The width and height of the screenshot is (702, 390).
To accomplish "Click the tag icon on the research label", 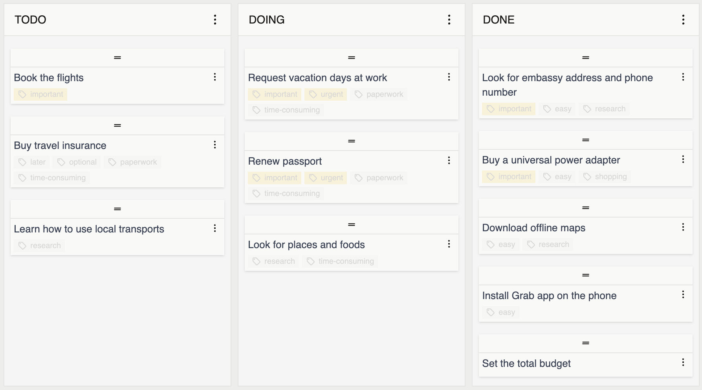I will pos(22,246).
